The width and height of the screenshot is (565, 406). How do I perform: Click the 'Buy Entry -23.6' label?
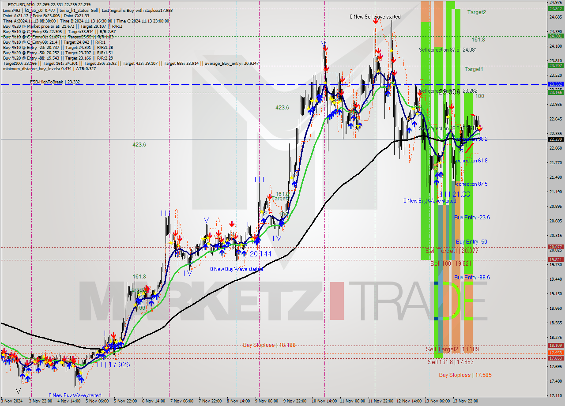click(472, 218)
